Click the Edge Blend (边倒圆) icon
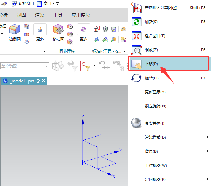The height and width of the screenshot is (186, 212). tap(15, 29)
